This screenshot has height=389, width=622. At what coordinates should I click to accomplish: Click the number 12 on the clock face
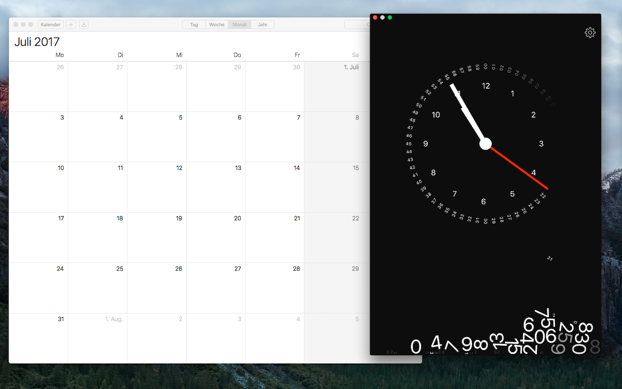(x=486, y=86)
